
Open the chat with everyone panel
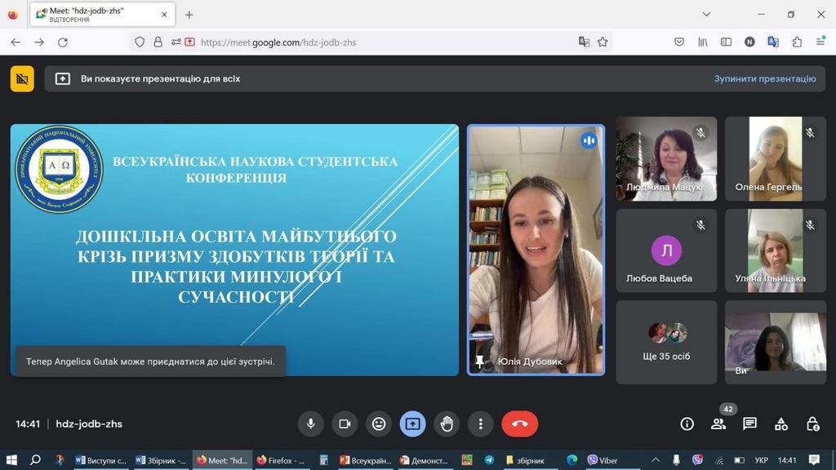tap(749, 423)
